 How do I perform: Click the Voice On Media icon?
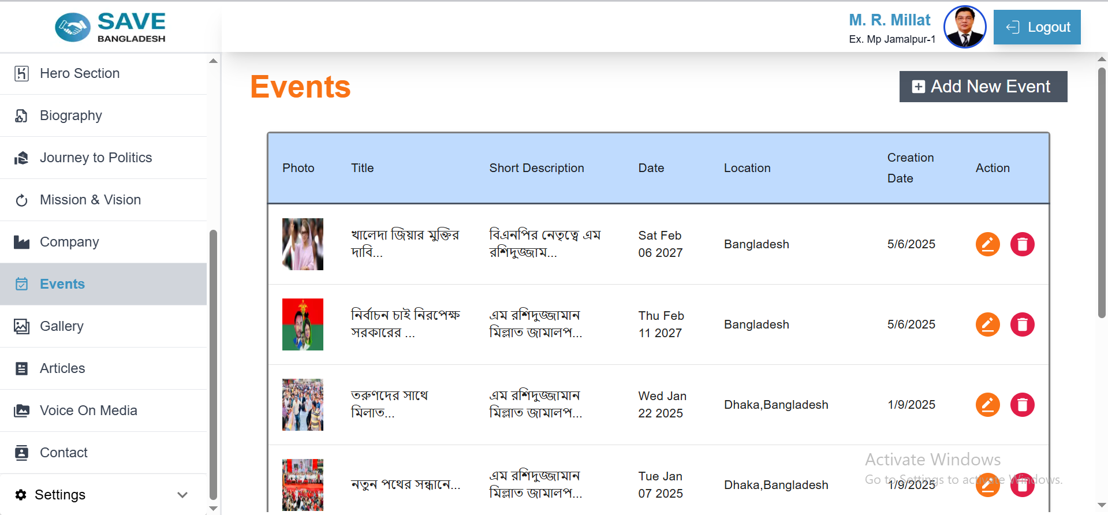(x=21, y=410)
